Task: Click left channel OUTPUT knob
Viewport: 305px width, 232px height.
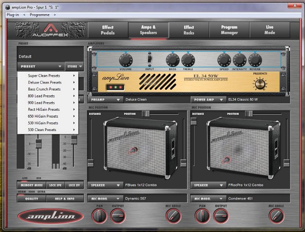Action: click(118, 216)
